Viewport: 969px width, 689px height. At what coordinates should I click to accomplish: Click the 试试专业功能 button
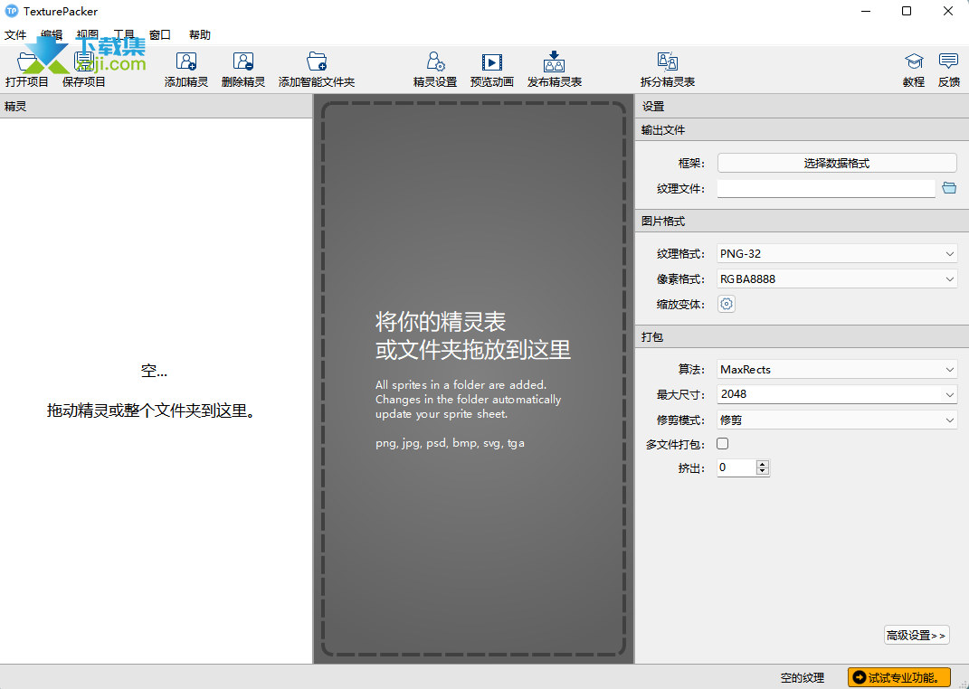[x=899, y=677]
